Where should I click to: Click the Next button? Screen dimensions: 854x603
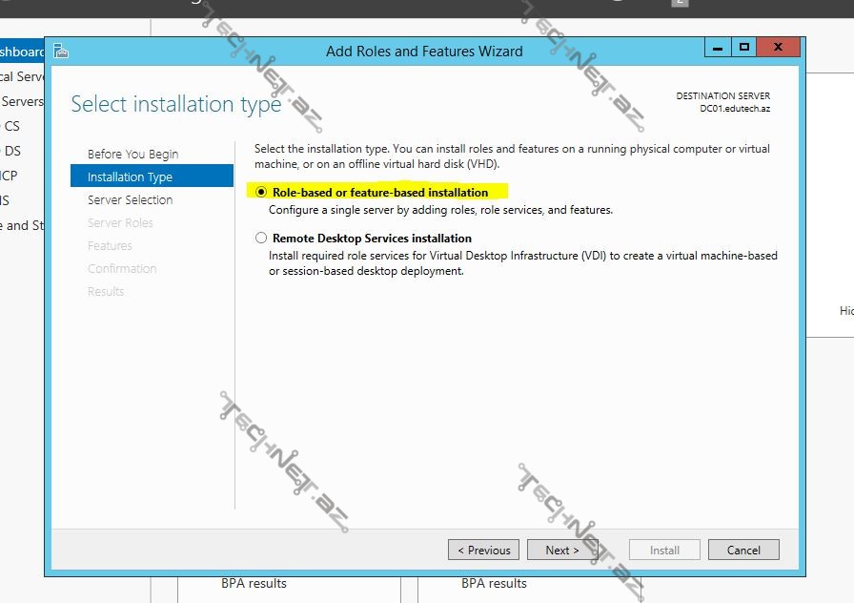pos(561,550)
